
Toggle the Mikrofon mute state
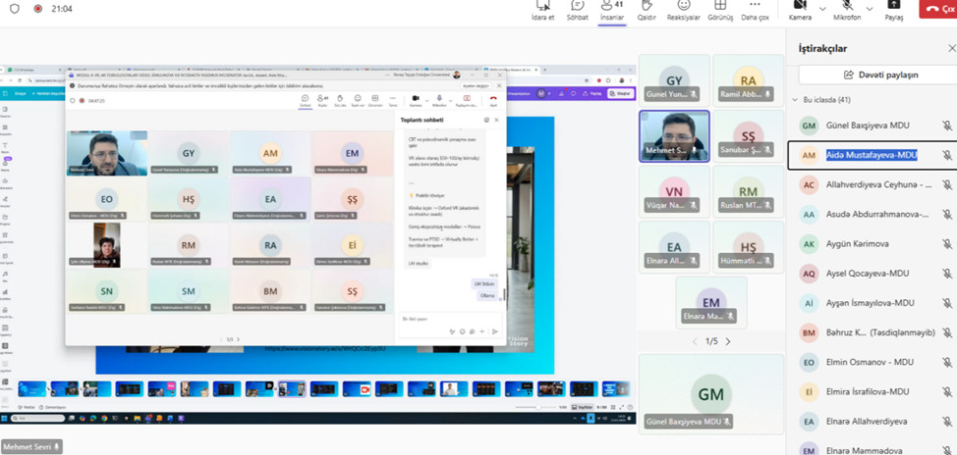(846, 10)
